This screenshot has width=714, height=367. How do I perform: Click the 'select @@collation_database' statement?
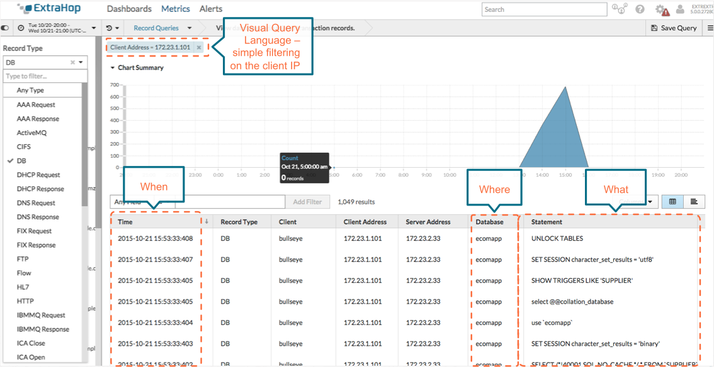coord(573,302)
